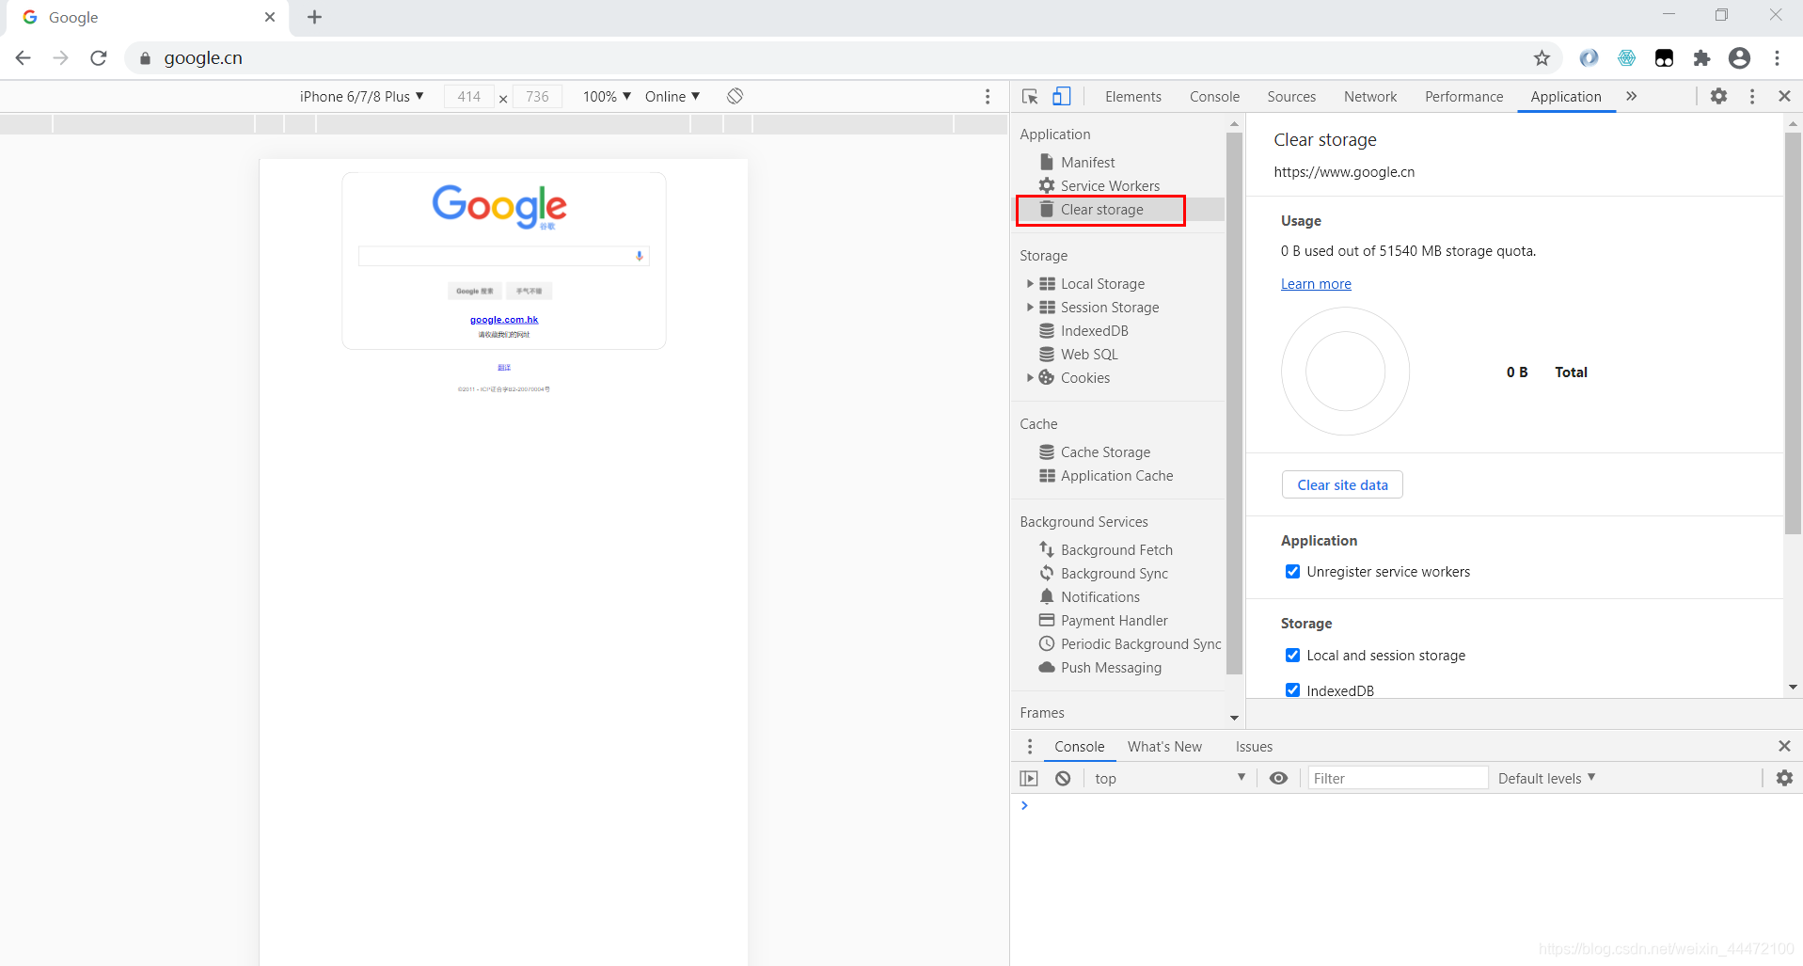Show more DevTools tabs with chevron

(x=1631, y=96)
